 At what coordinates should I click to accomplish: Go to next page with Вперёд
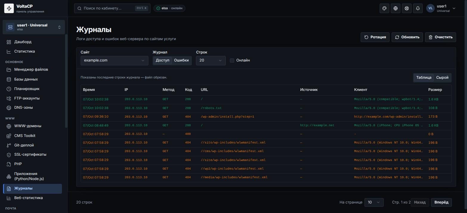coord(441,202)
